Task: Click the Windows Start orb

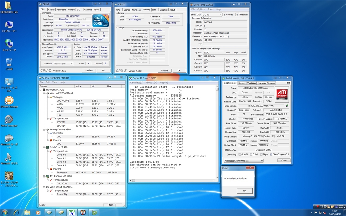Action: tap(5, 212)
